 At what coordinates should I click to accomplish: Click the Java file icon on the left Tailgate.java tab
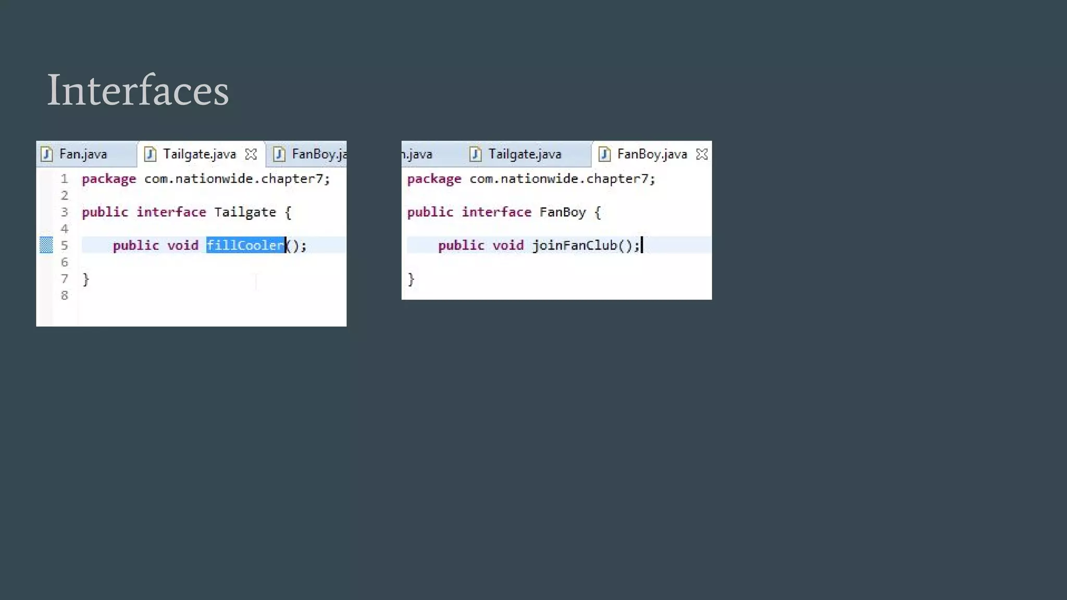pos(150,154)
